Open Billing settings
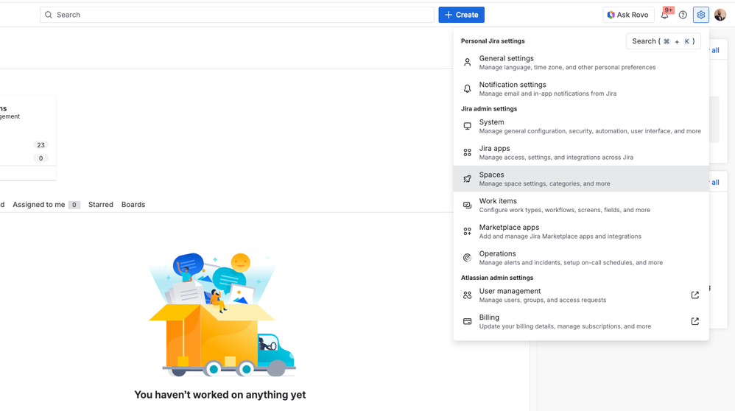Screen dimensions: 735x411 pyautogui.click(x=581, y=321)
